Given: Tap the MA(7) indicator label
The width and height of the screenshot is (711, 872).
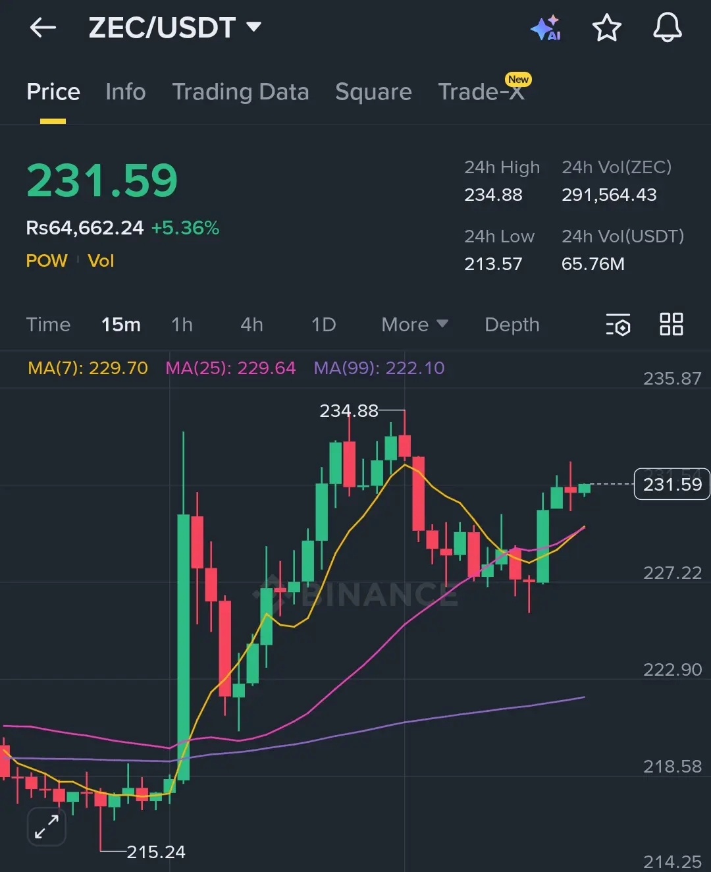Looking at the screenshot, I should pos(88,368).
